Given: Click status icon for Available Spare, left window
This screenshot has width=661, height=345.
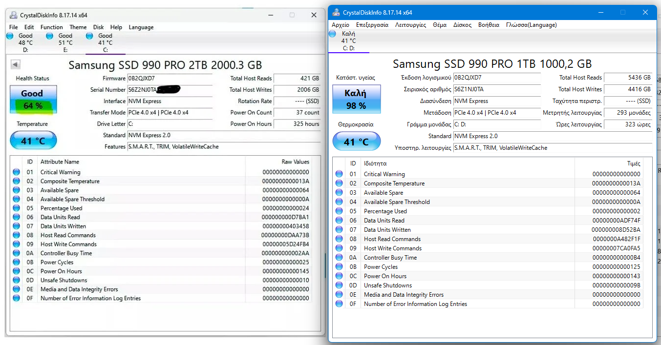Looking at the screenshot, I should point(17,190).
